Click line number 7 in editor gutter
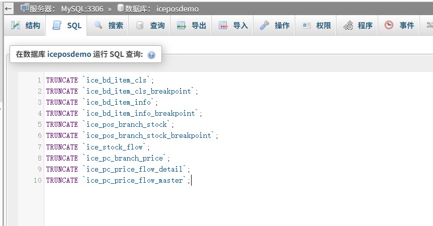Viewport: 433px width, 226px height. point(40,147)
